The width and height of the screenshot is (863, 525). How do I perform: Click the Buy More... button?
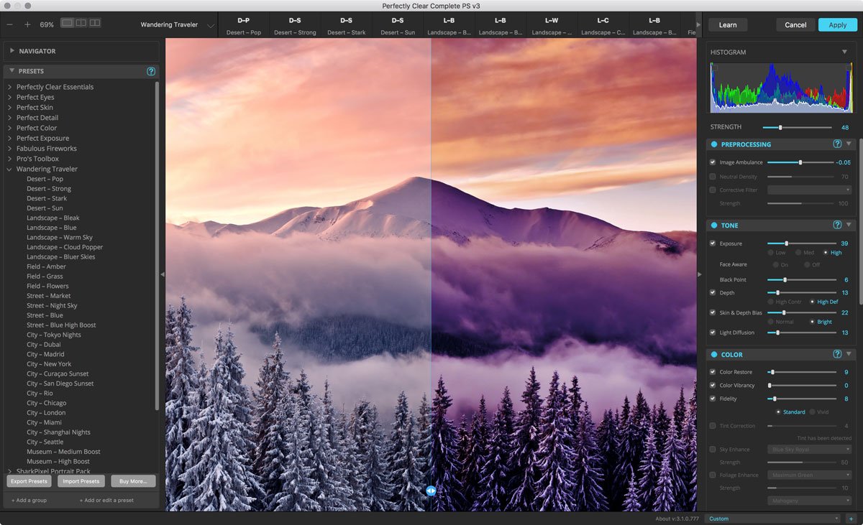[x=133, y=481]
